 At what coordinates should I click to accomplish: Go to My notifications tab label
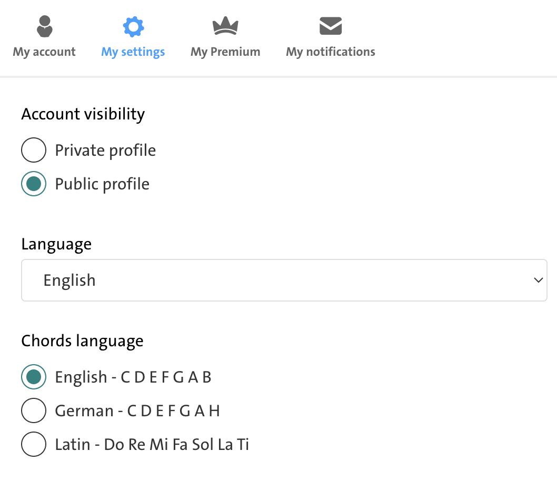click(331, 52)
